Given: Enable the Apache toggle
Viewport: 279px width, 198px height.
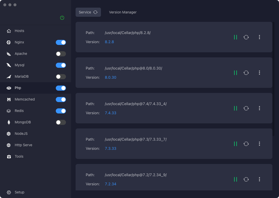Looking at the screenshot, I should [x=61, y=54].
